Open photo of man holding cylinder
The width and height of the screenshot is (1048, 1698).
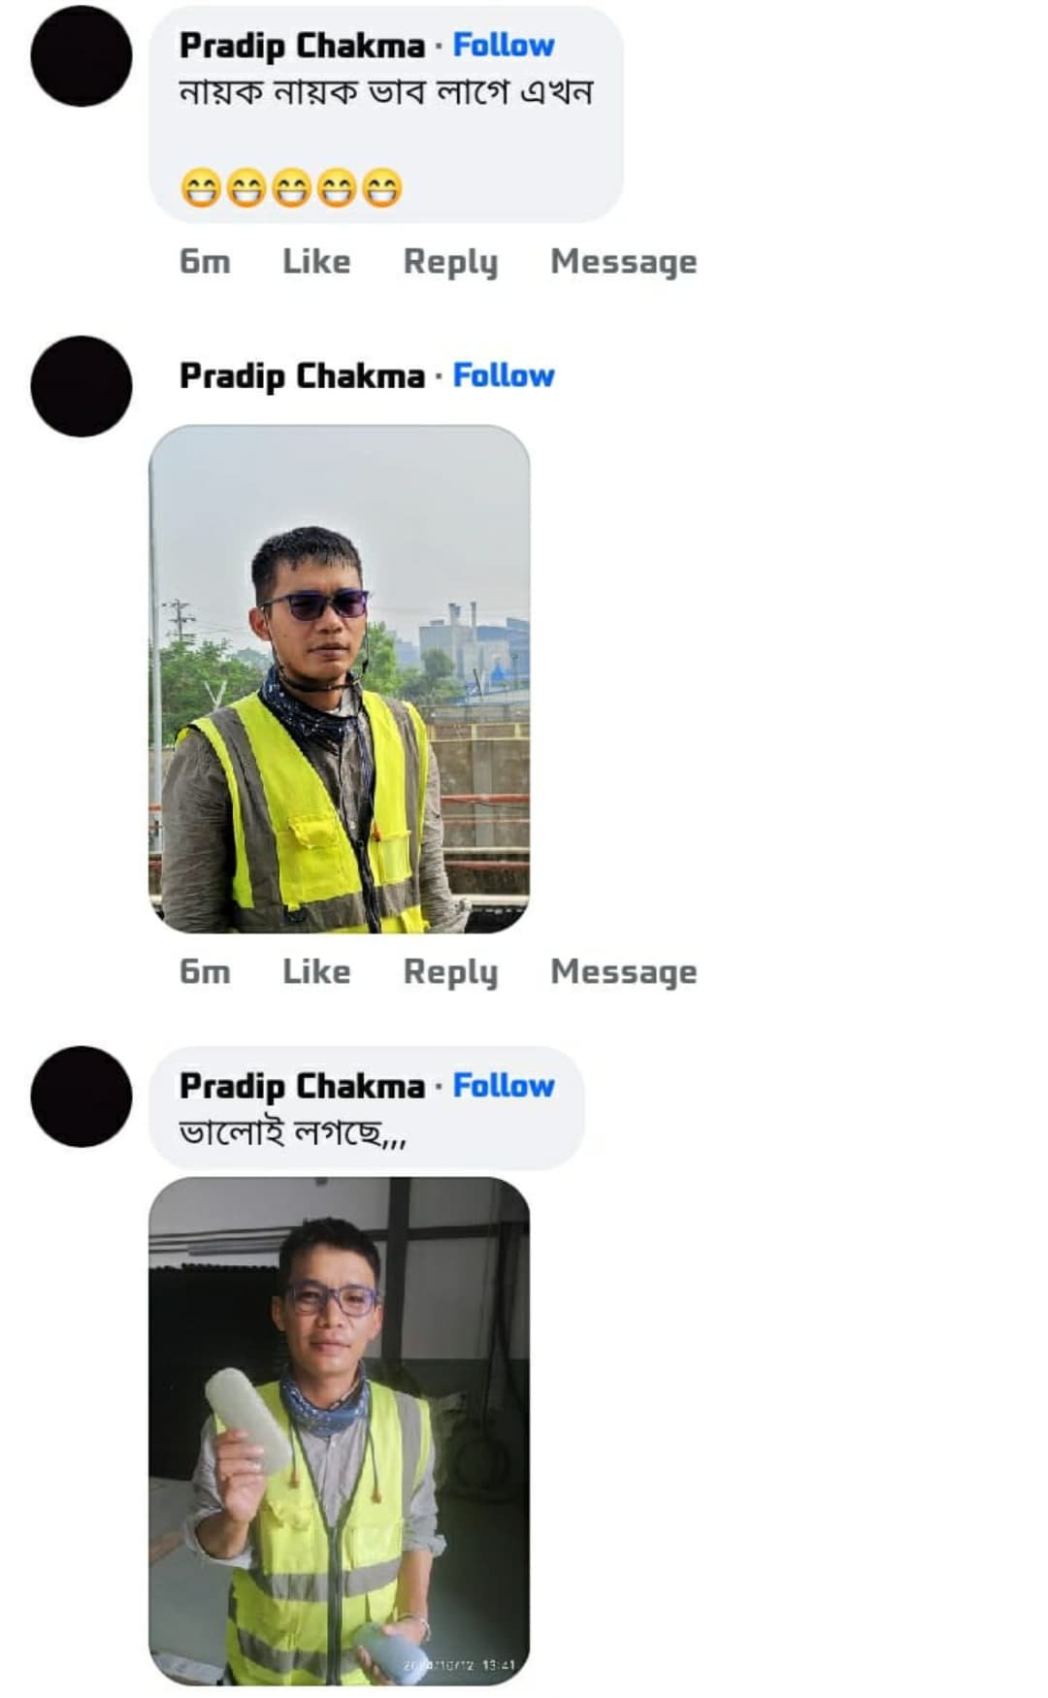pos(340,1431)
